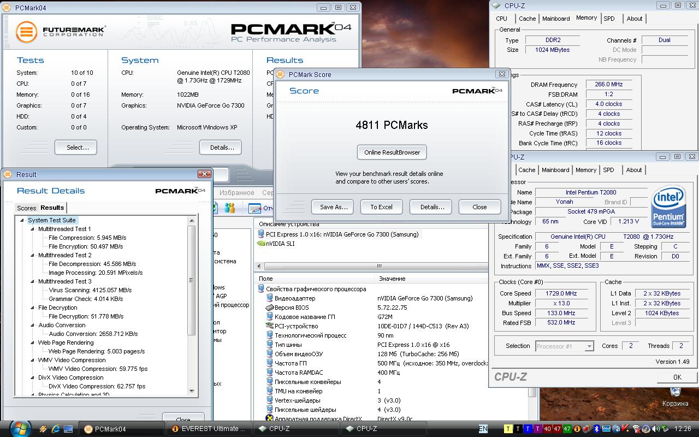699x437 pixels.
Task: Select 'File Compression: 5.945 MB/s' row
Action: click(x=87, y=238)
